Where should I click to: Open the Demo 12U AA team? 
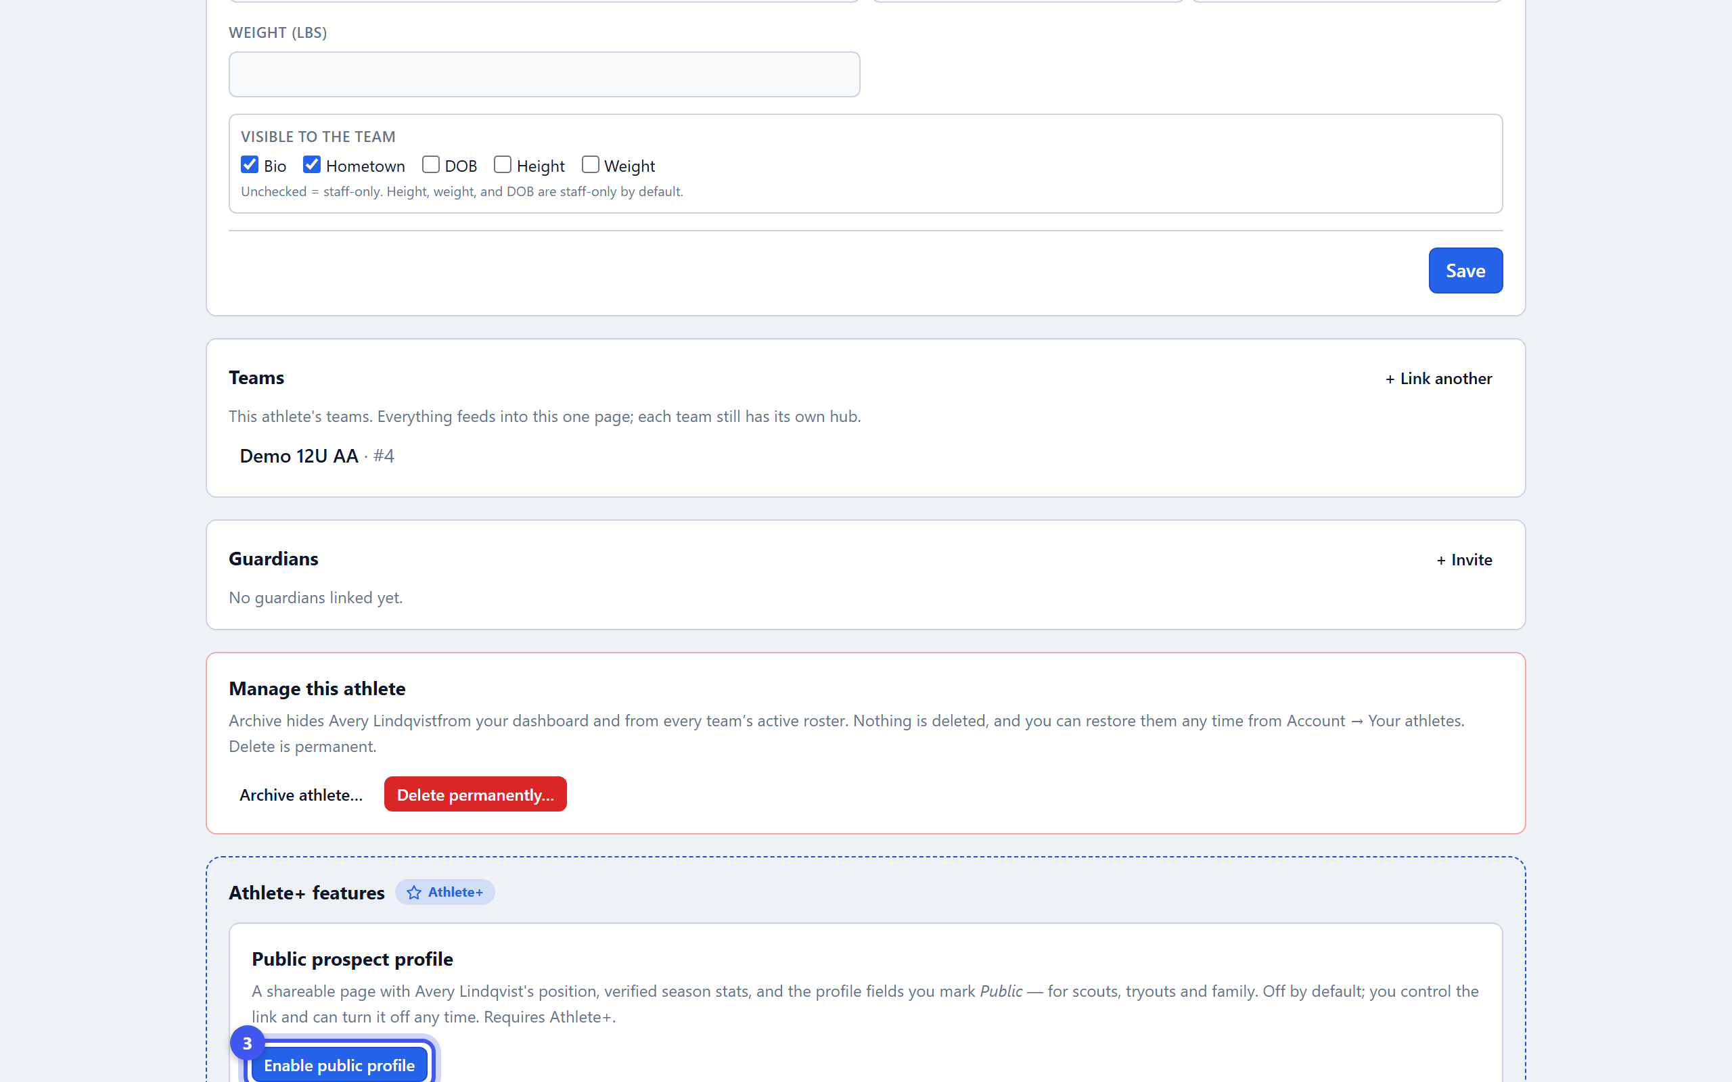[299, 456]
